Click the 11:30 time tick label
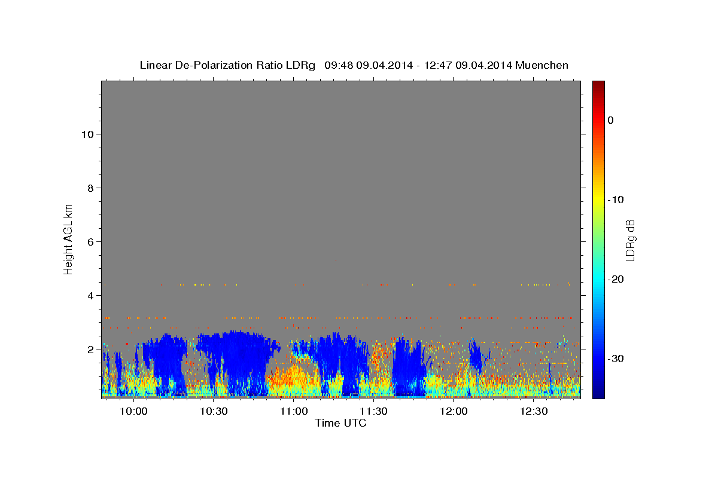Image resolution: width=718 pixels, height=478 pixels. 373,412
